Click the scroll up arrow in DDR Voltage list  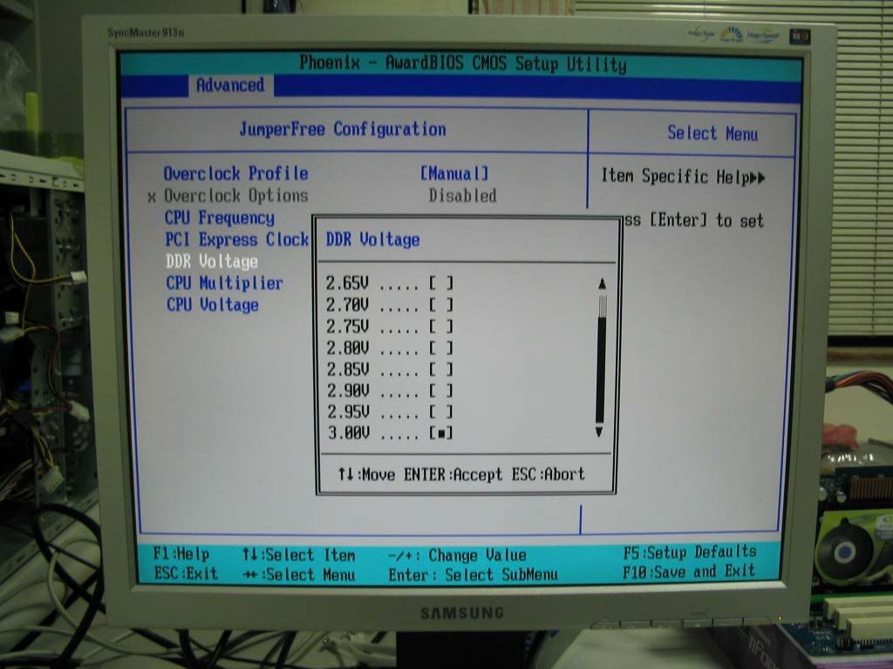pos(602,284)
